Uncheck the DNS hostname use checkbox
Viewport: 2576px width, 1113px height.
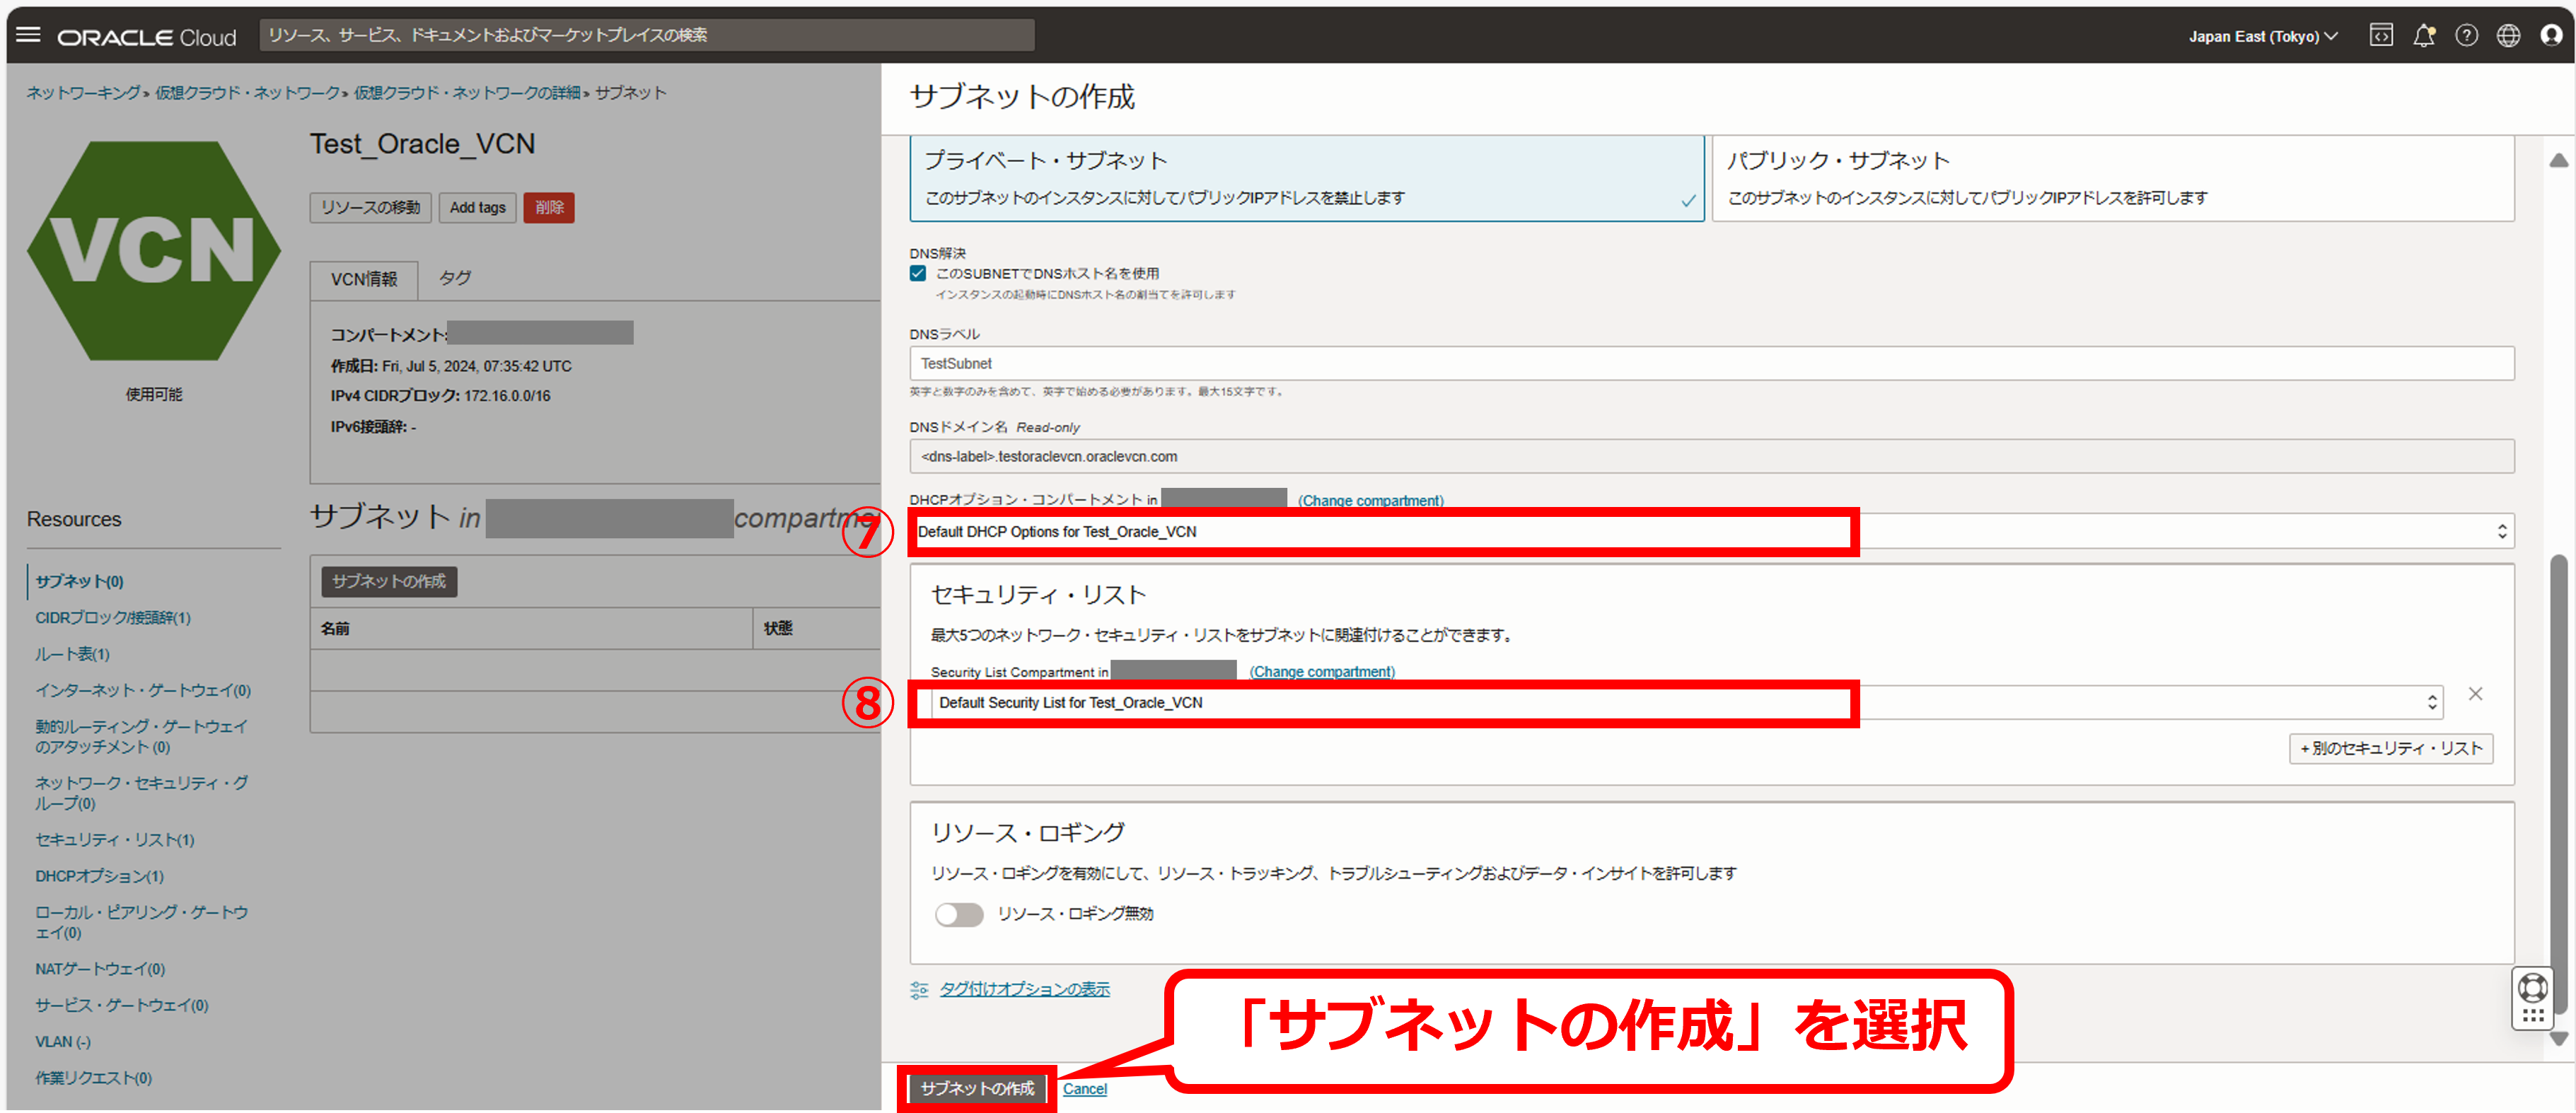pos(918,273)
